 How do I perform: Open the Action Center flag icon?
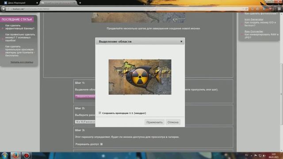pos(256,155)
